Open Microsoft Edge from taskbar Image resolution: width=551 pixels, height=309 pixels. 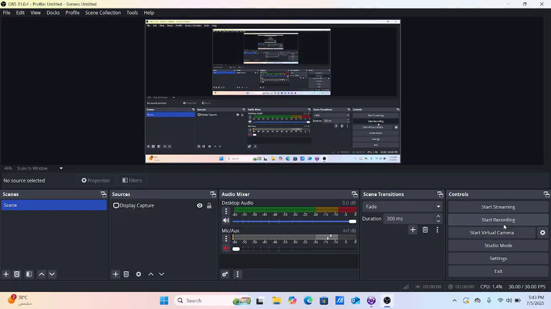(308, 300)
